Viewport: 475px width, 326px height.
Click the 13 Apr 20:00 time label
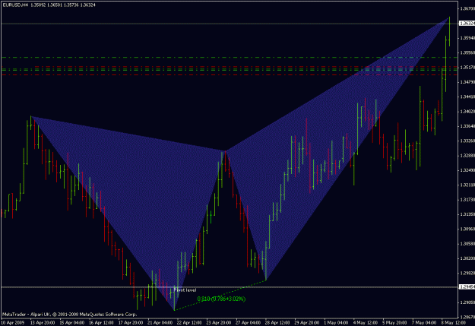tap(42, 323)
